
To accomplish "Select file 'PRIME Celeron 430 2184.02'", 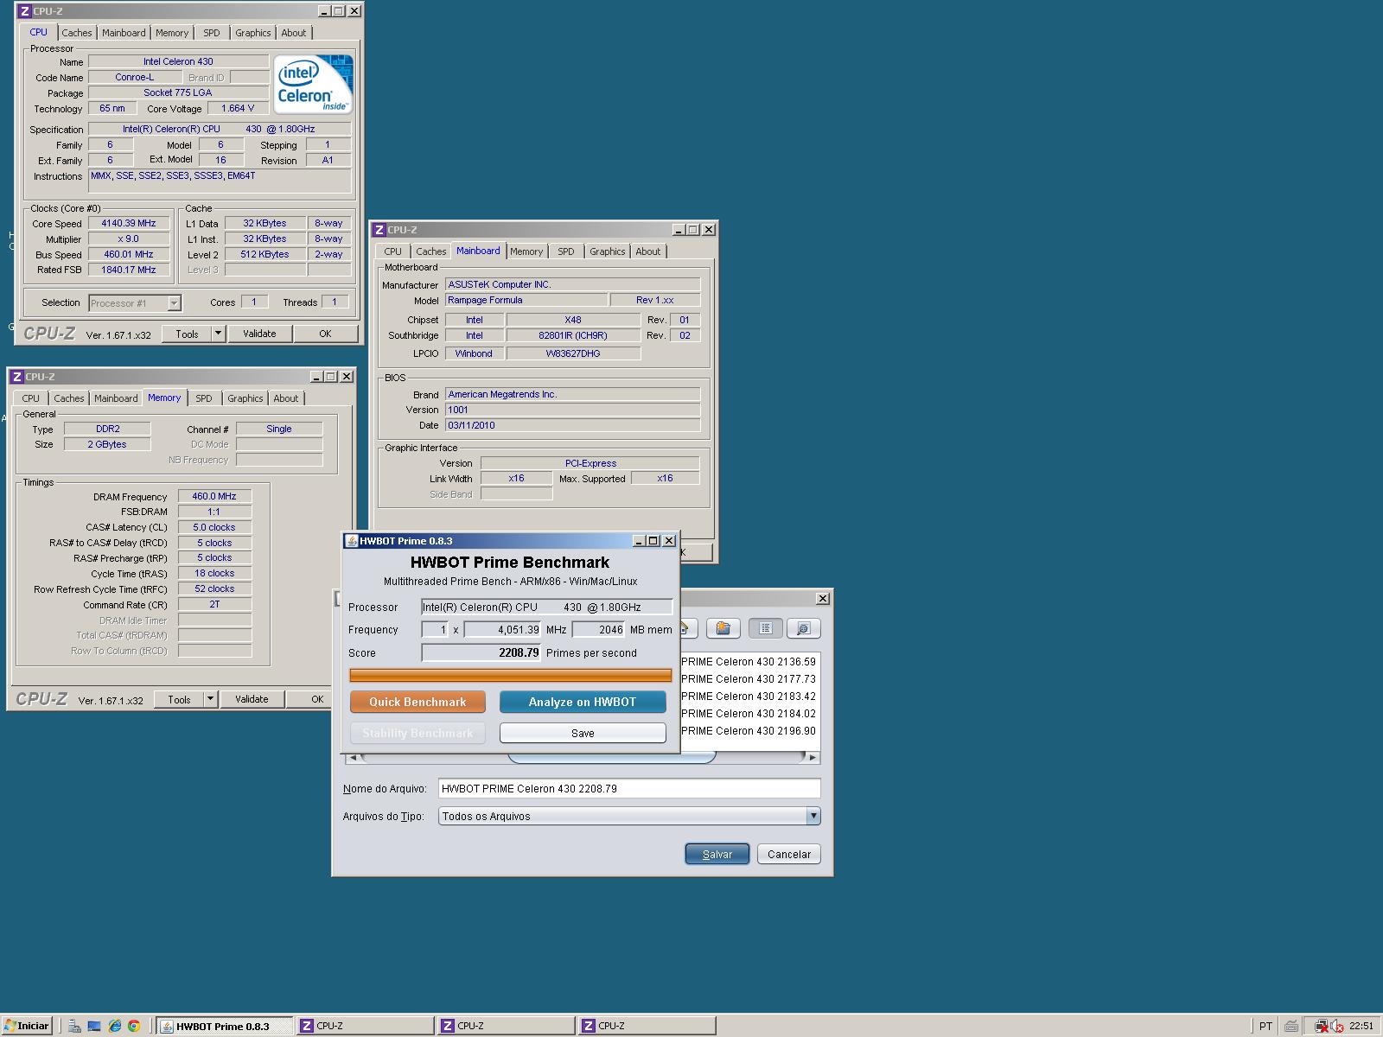I will (749, 714).
